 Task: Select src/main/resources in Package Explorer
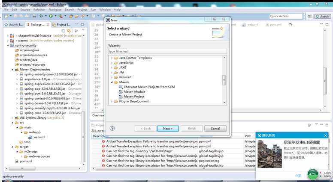33,55
